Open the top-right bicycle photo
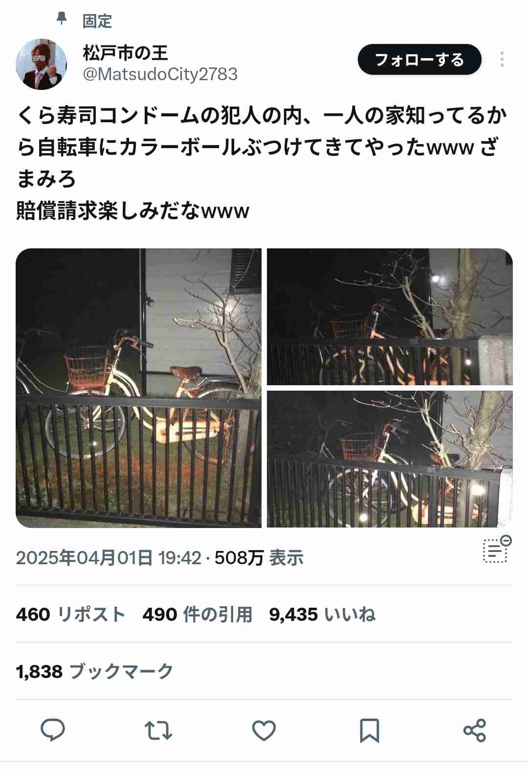This screenshot has width=528, height=771. (390, 317)
